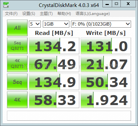
Task: Open the 语言(L)(Language) menu
Action: pos(93,14)
